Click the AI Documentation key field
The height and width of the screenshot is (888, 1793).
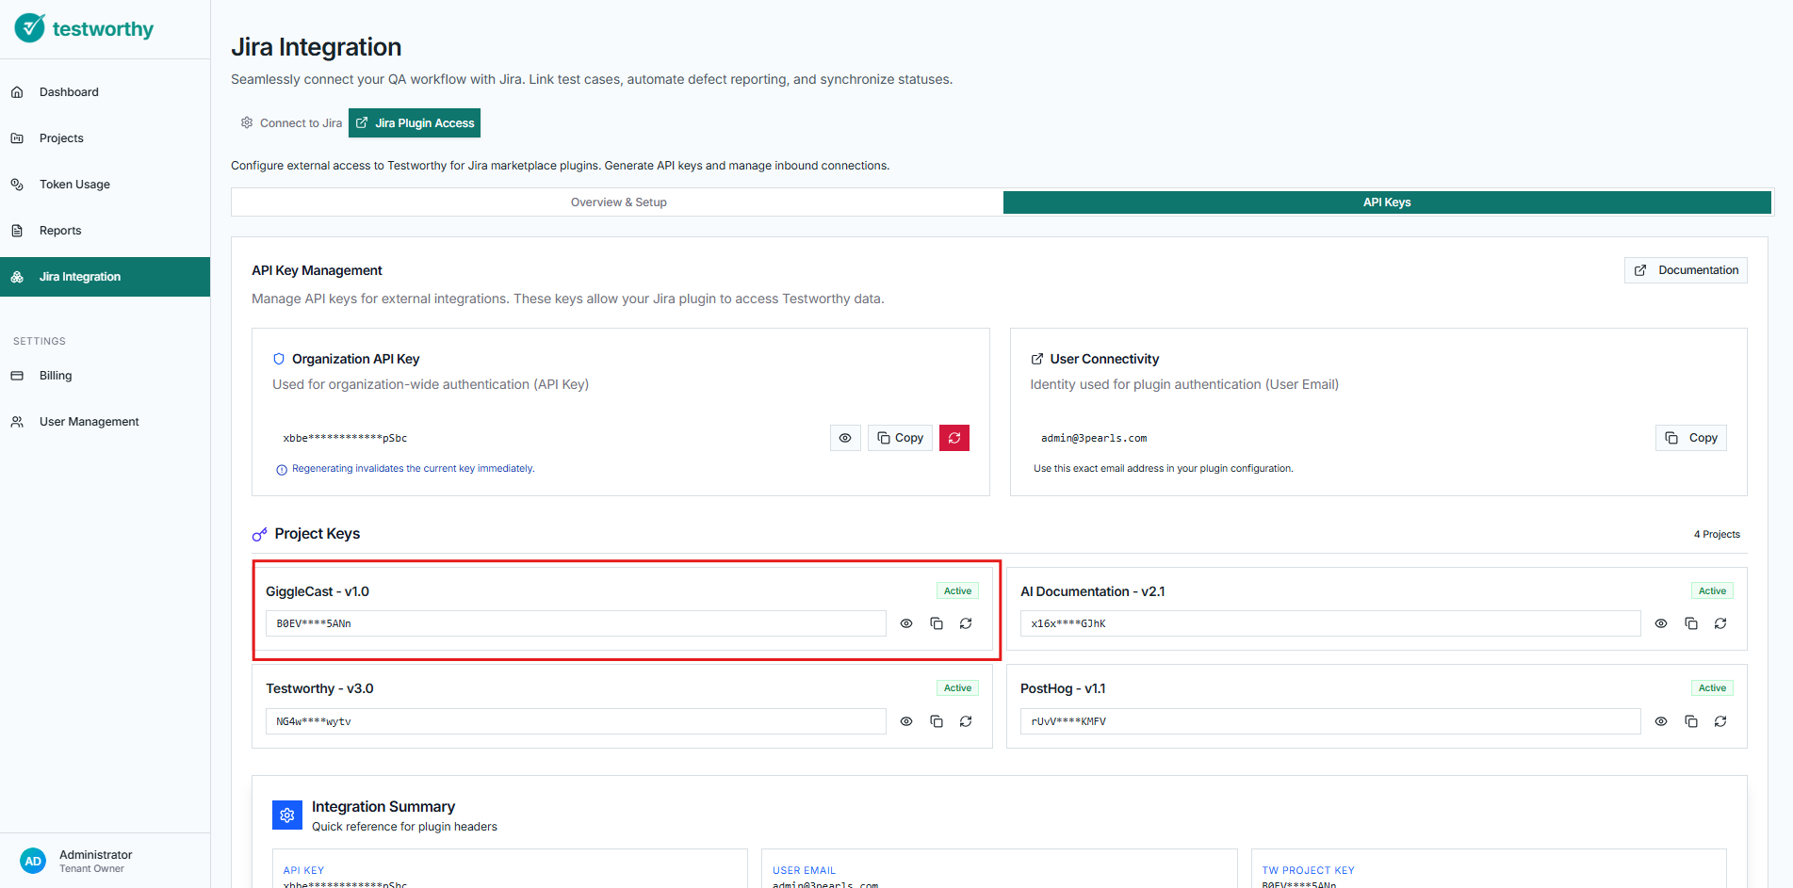[x=1330, y=623]
